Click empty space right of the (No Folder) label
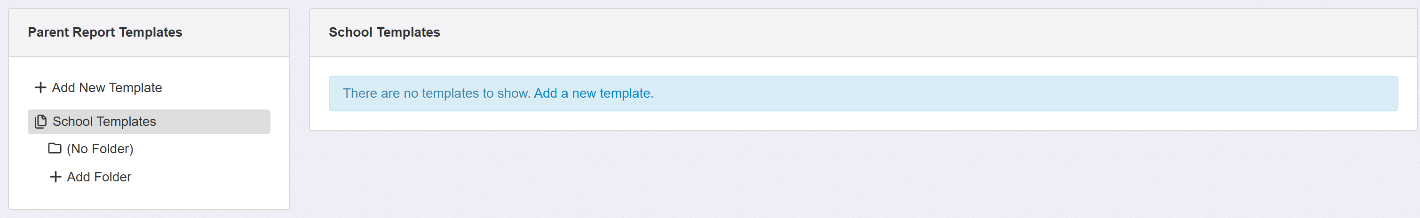Screen dimensions: 1420x218 [209, 148]
